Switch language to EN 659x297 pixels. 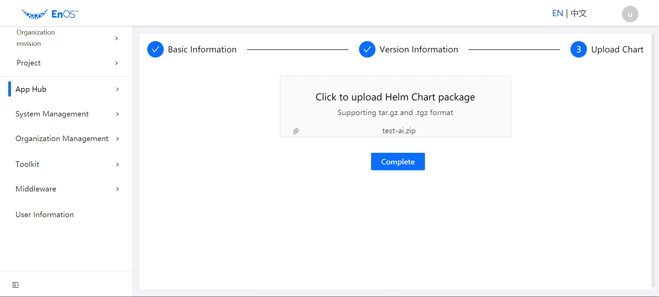click(x=557, y=13)
